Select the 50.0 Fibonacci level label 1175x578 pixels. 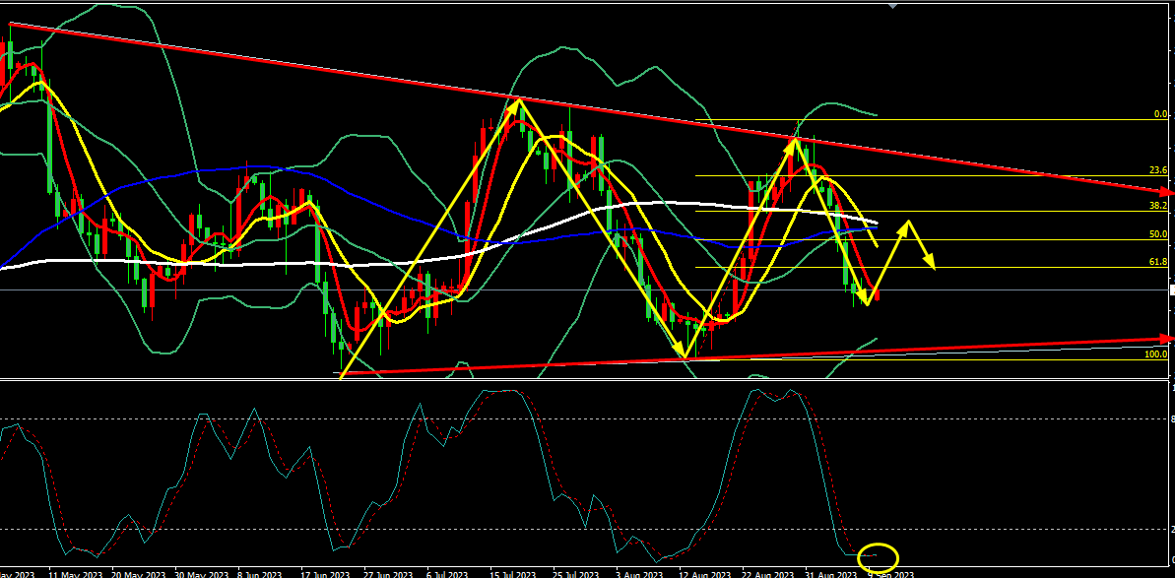pos(1158,234)
